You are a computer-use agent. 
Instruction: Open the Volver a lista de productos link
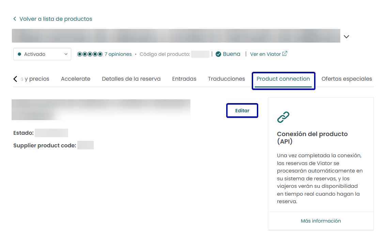coord(56,19)
